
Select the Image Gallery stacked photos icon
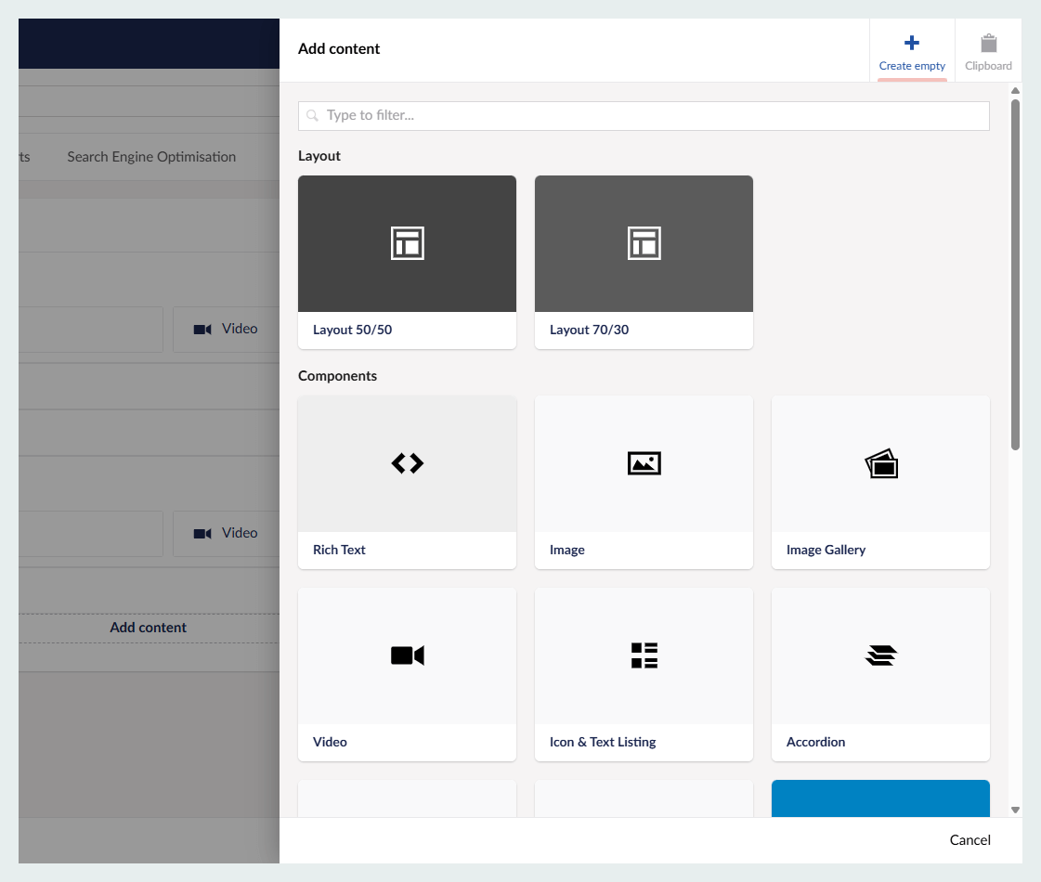tap(881, 463)
